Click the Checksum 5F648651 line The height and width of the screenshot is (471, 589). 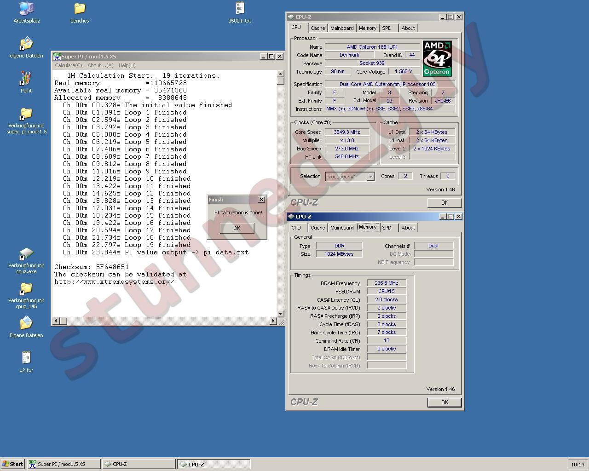tap(92, 267)
